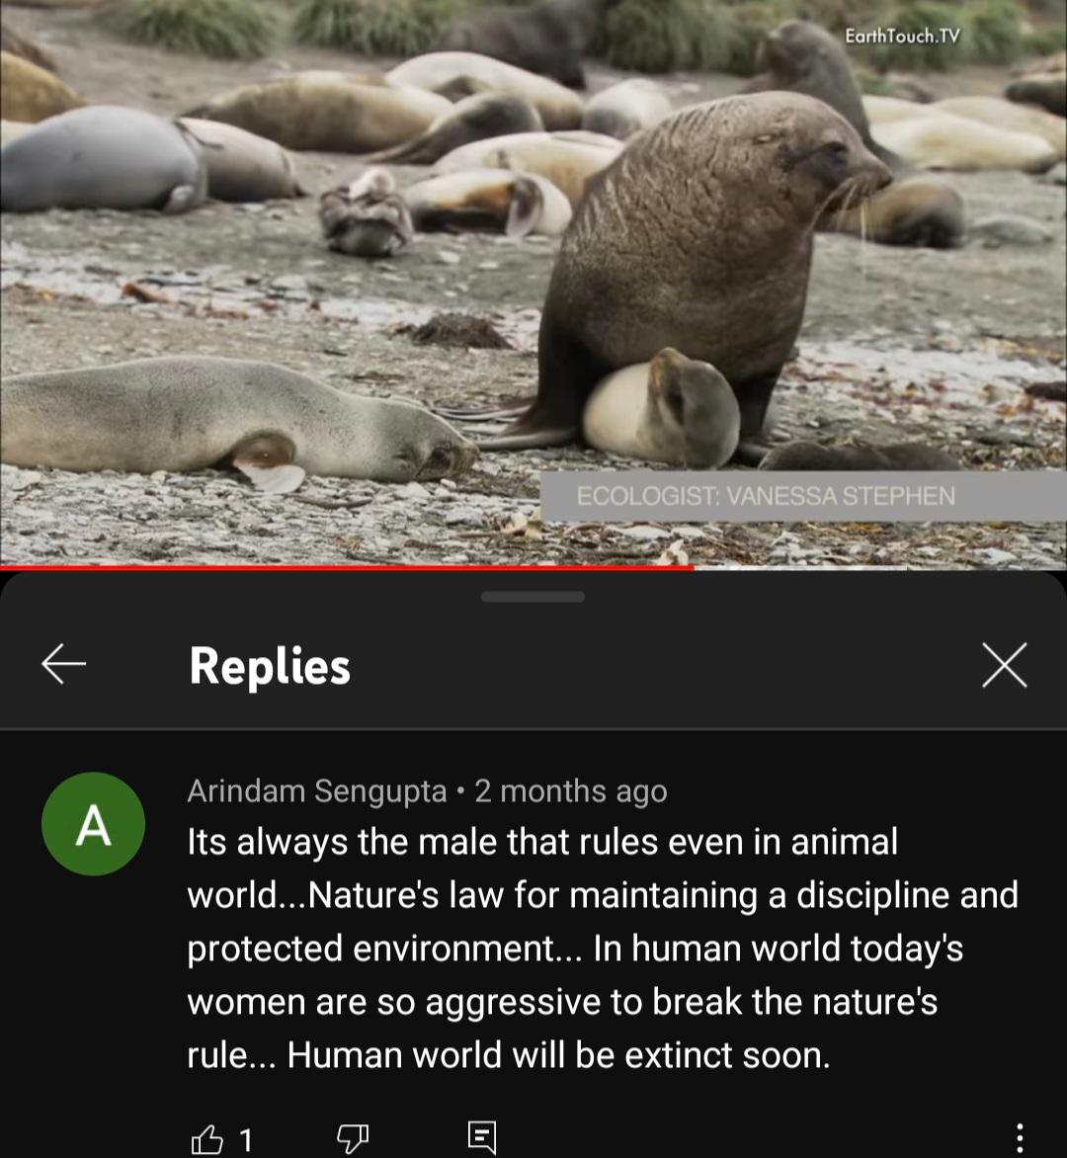
Task: Tap the panel's grey drag handle
Action: [533, 597]
